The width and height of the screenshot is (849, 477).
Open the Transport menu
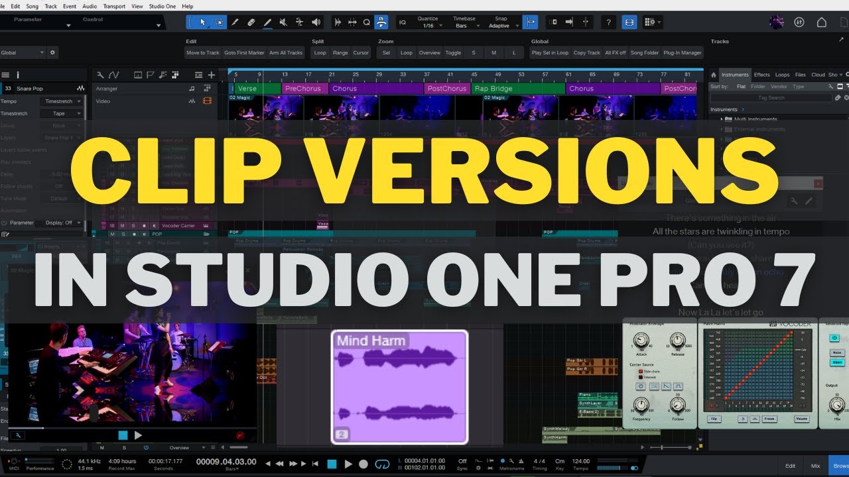(x=114, y=6)
